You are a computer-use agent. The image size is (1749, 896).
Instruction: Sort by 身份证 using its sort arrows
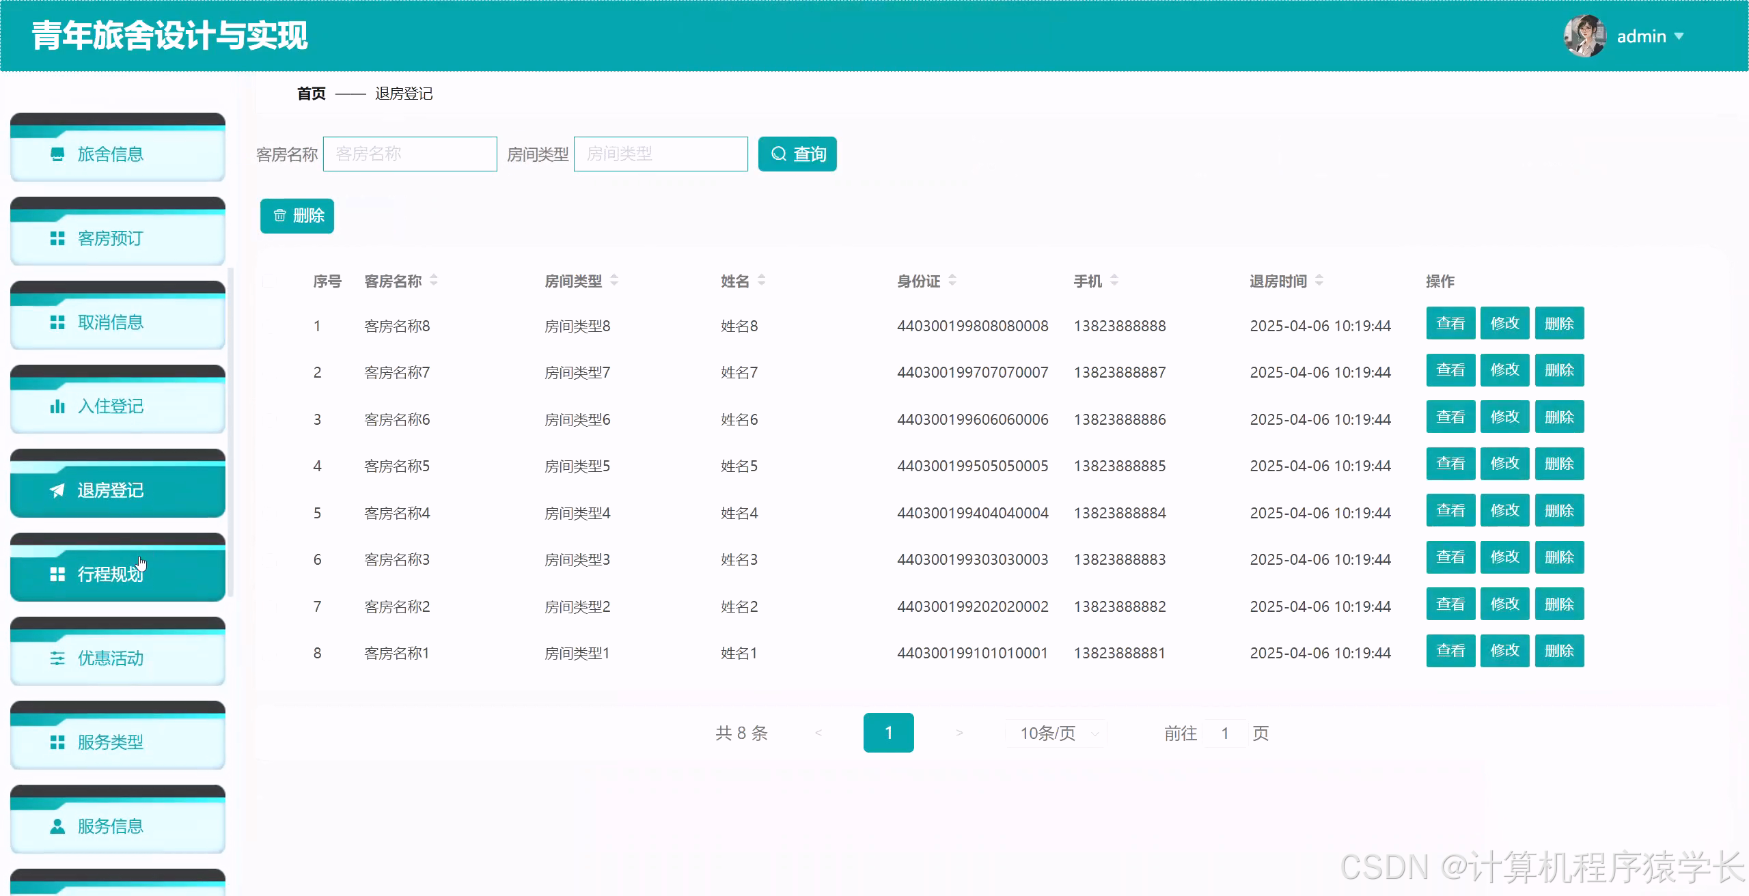point(952,281)
